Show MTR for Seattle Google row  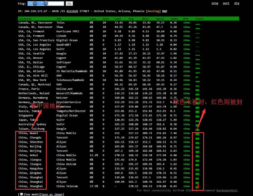[x=186, y=54]
